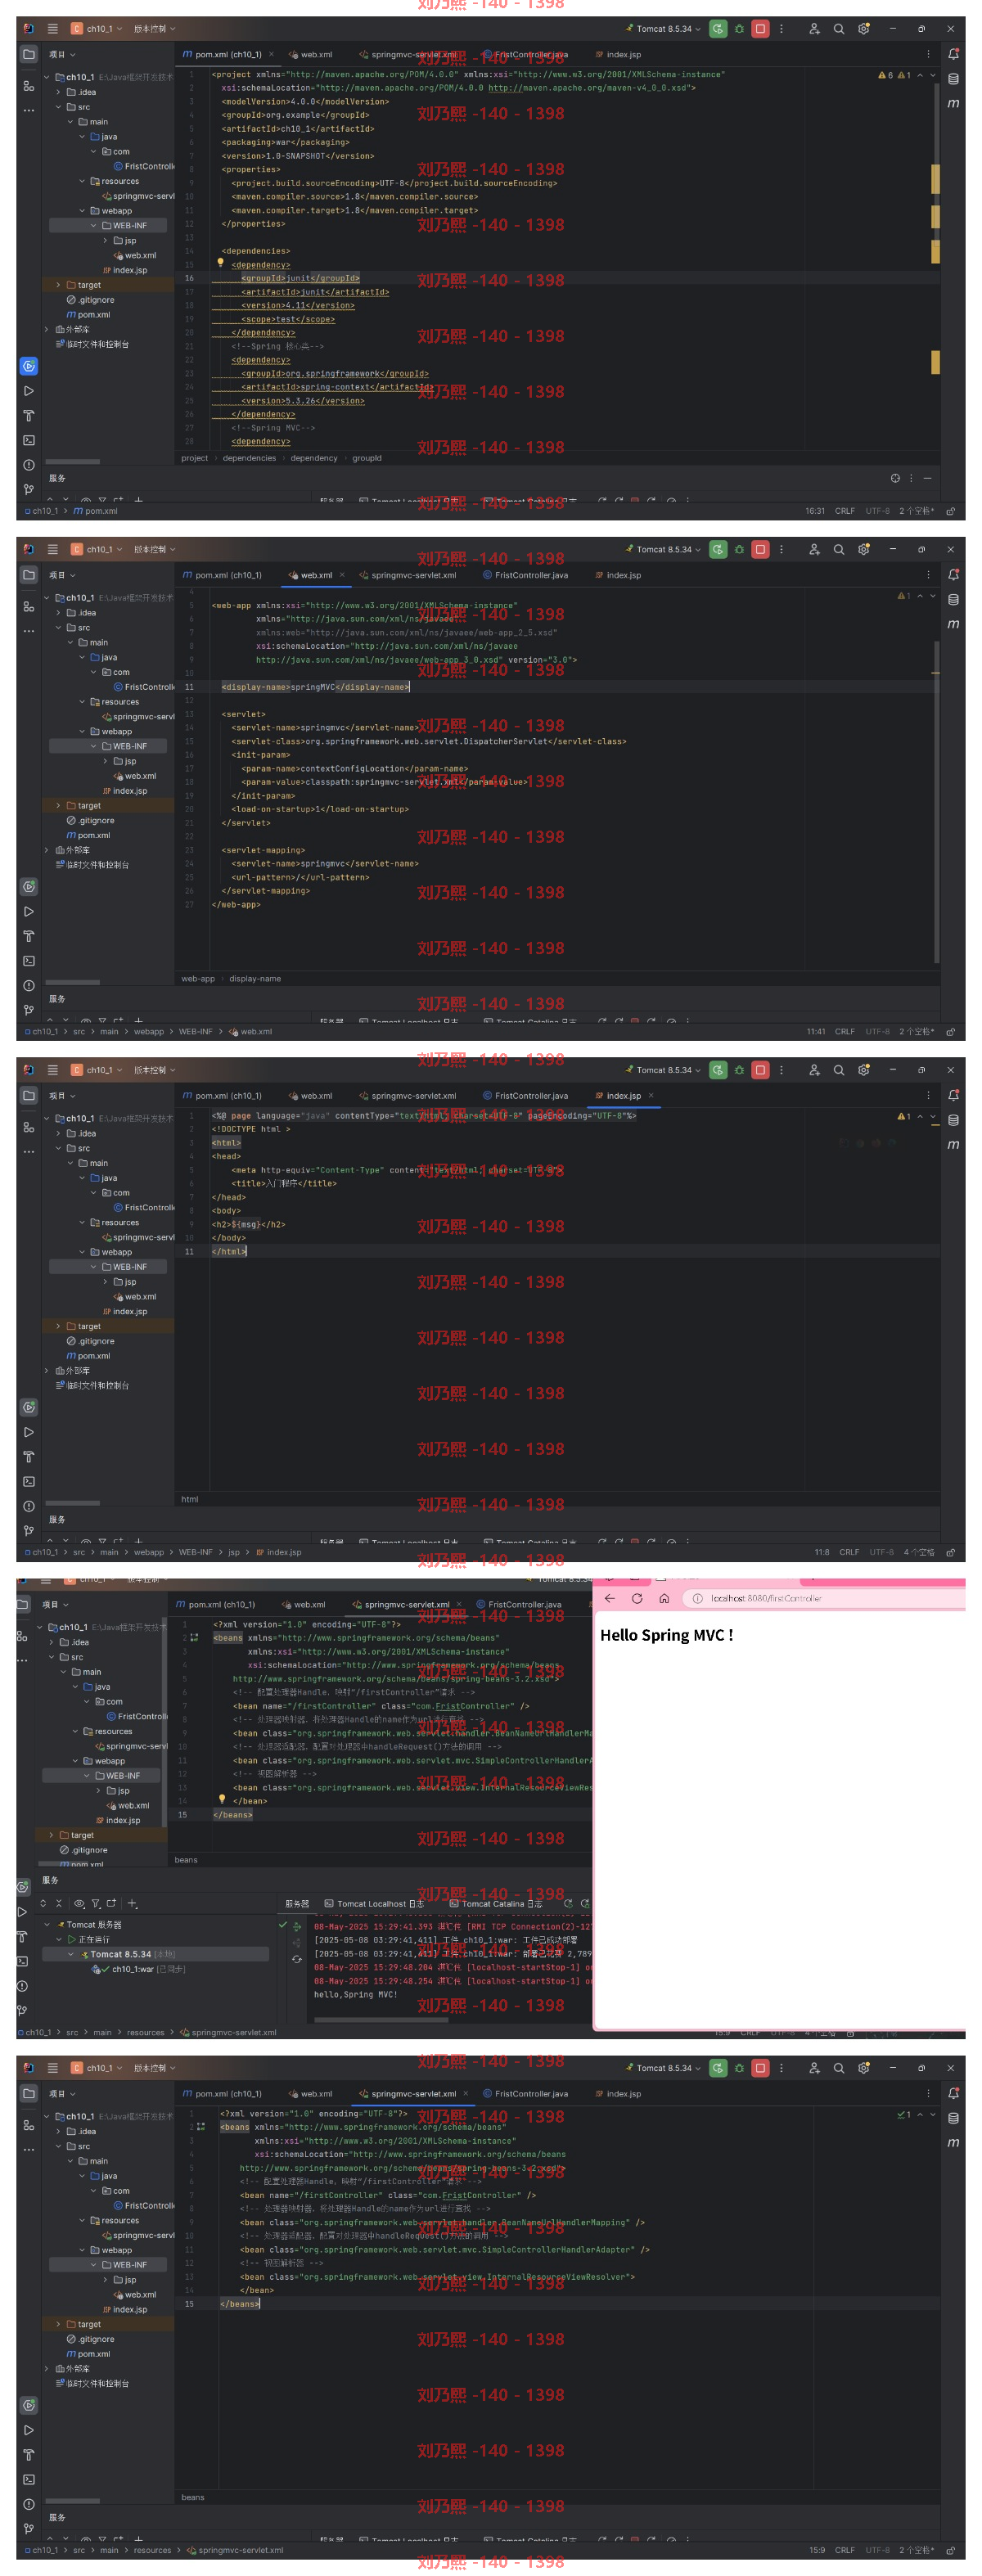982x2576 pixels.
Task: Open the warnings indicator showing 6 and 1 in pom.xml
Action: (895, 75)
